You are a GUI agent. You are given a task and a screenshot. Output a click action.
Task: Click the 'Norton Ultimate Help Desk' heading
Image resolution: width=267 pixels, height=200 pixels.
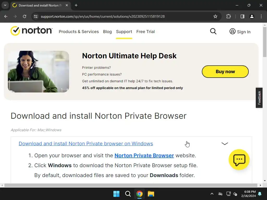(129, 56)
